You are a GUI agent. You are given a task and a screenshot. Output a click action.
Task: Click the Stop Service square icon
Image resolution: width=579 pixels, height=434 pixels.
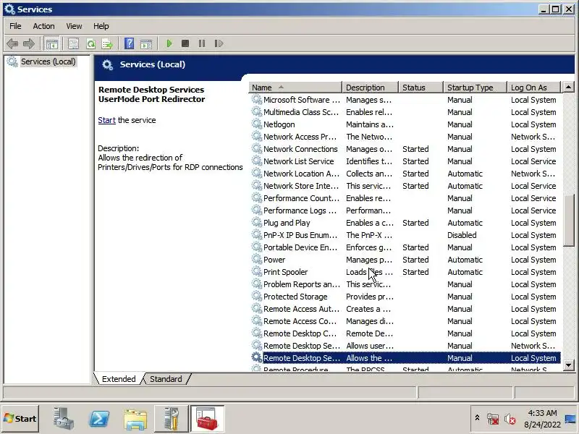click(185, 43)
